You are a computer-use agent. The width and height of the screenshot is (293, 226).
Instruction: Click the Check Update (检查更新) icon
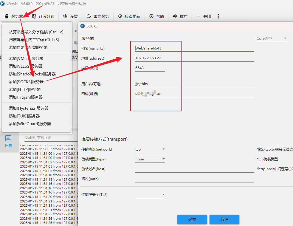pos(120,16)
